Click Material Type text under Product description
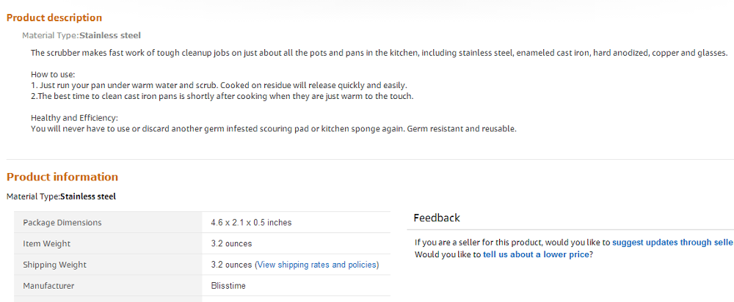 [81, 35]
